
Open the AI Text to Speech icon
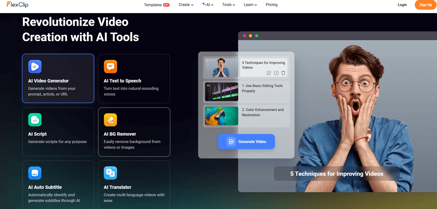click(x=110, y=67)
